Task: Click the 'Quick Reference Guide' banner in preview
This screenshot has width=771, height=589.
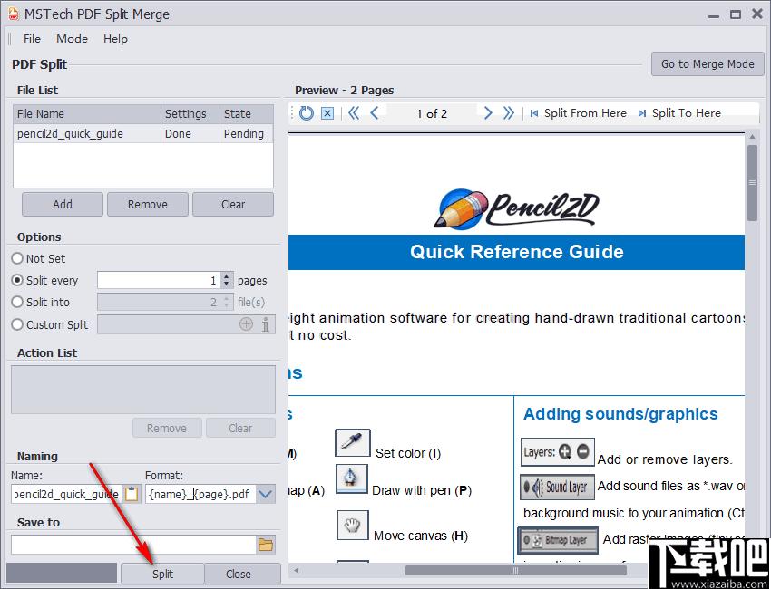Action: (516, 252)
